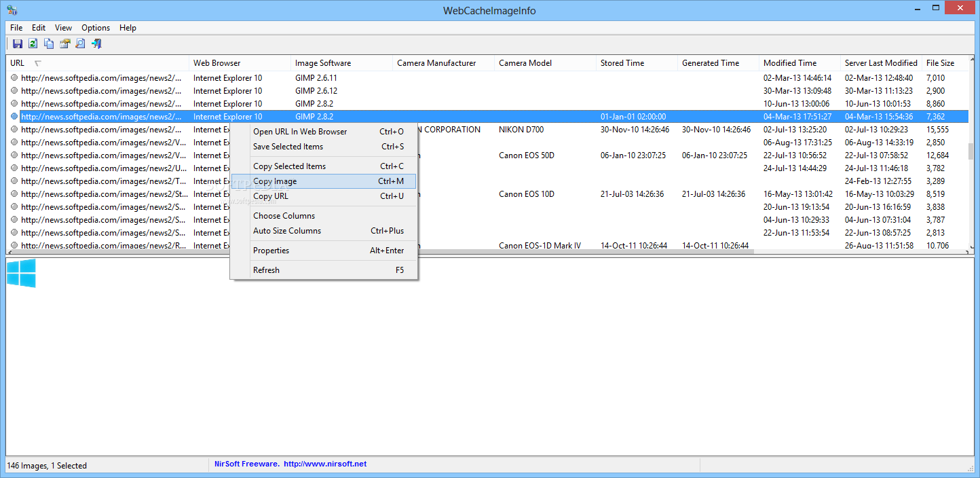Click the row icon of the Canon EOS 50D entry
The height and width of the screenshot is (478, 980).
point(14,155)
